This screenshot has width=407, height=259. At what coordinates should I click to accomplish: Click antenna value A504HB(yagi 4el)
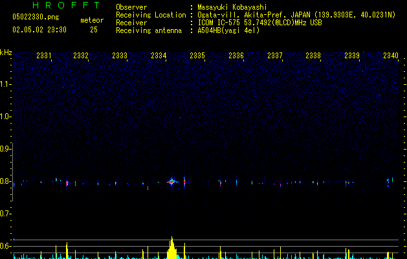point(228,30)
